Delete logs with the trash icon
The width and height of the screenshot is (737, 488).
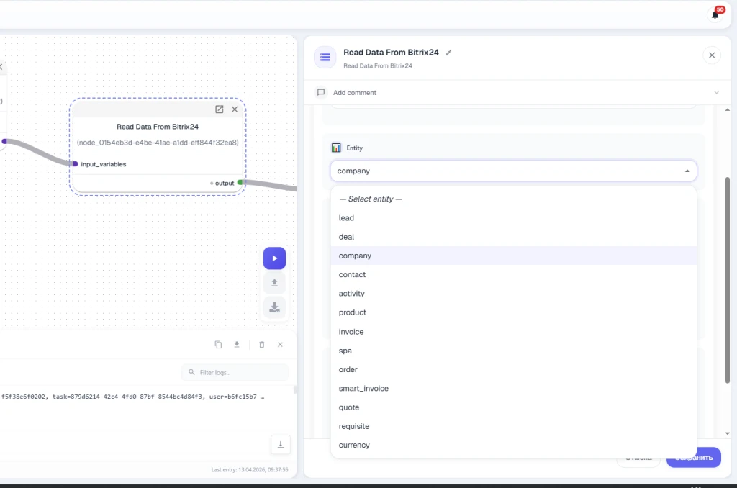coord(262,345)
